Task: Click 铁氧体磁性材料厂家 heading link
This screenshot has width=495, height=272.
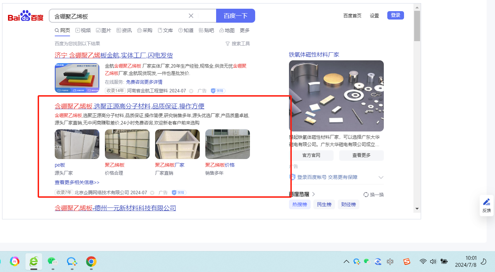Action: coord(314,54)
